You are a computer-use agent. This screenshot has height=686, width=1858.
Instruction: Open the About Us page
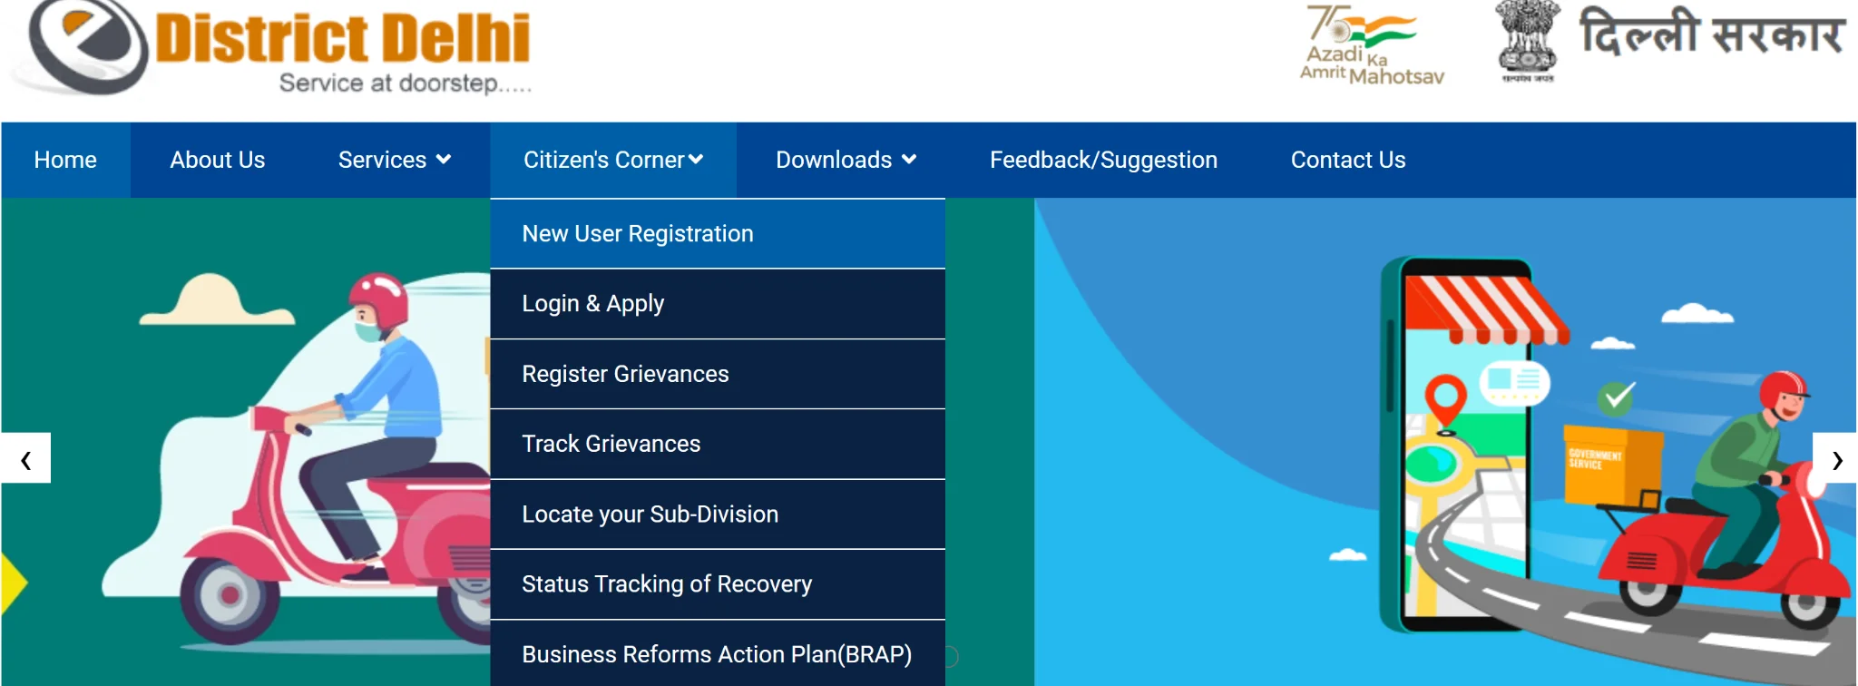217,160
